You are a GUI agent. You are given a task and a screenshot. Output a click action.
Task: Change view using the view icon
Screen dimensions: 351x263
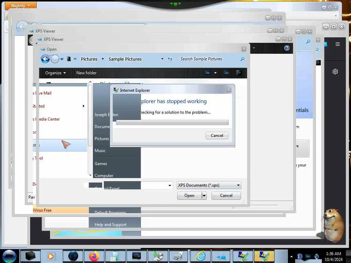point(207,73)
